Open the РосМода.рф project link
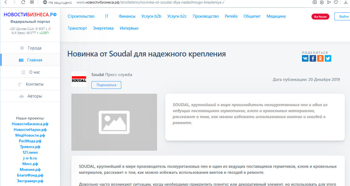The image size is (350, 186). pos(30,141)
